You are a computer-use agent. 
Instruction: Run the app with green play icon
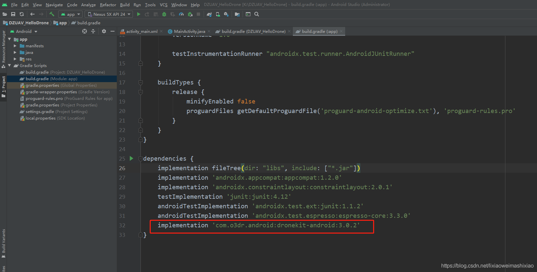coord(139,14)
